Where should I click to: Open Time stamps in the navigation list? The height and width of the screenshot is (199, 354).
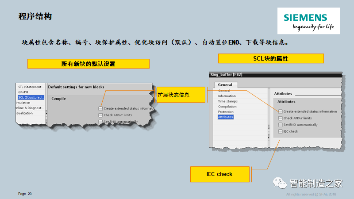click(x=227, y=101)
